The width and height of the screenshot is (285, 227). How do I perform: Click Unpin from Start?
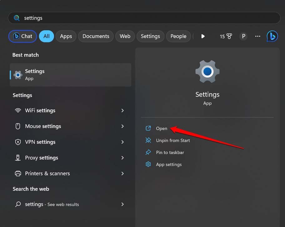point(173,140)
